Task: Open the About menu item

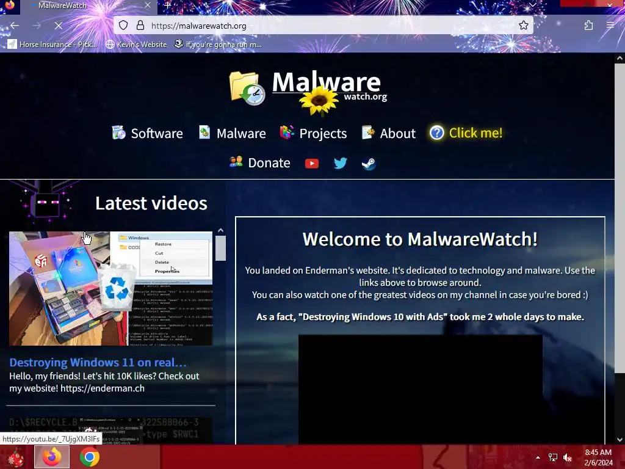Action: pos(388,133)
